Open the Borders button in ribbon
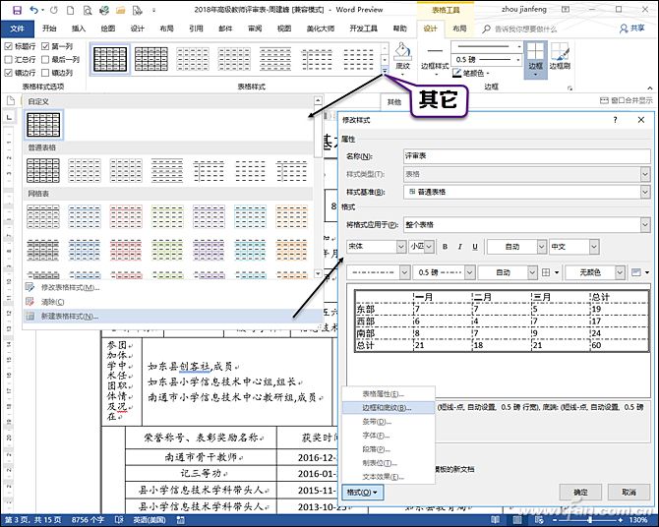The height and width of the screenshot is (527, 659). pyautogui.click(x=535, y=60)
